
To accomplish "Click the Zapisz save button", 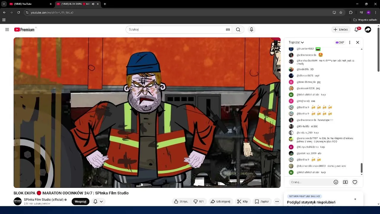I will 262,202.
